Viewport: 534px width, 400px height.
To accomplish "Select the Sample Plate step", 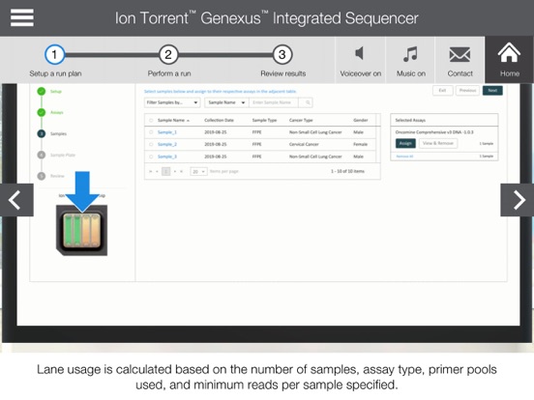I will pos(42,155).
